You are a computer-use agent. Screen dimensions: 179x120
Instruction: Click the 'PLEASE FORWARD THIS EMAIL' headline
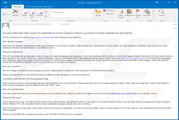pos(67,33)
